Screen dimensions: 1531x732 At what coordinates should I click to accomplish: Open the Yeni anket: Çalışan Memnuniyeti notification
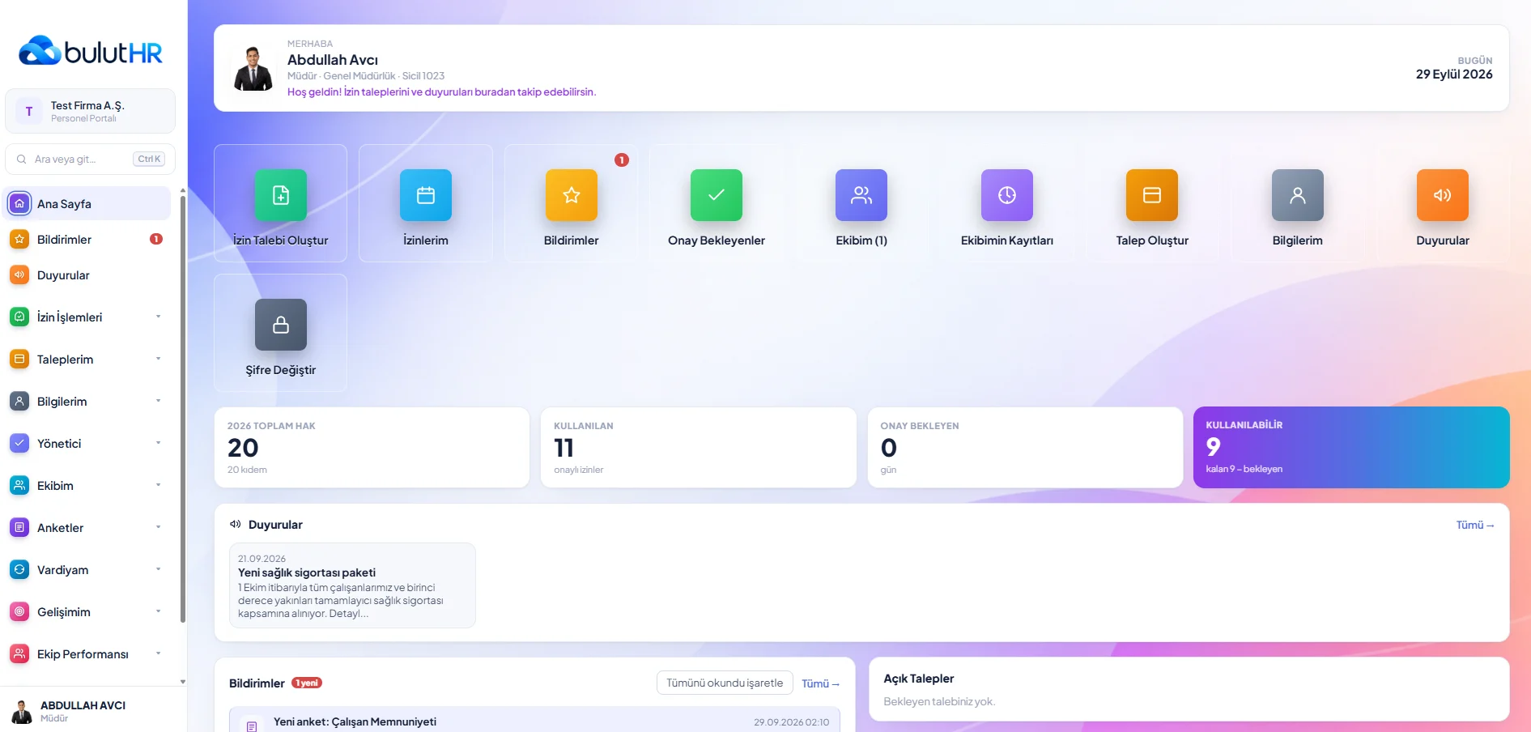pyautogui.click(x=534, y=721)
